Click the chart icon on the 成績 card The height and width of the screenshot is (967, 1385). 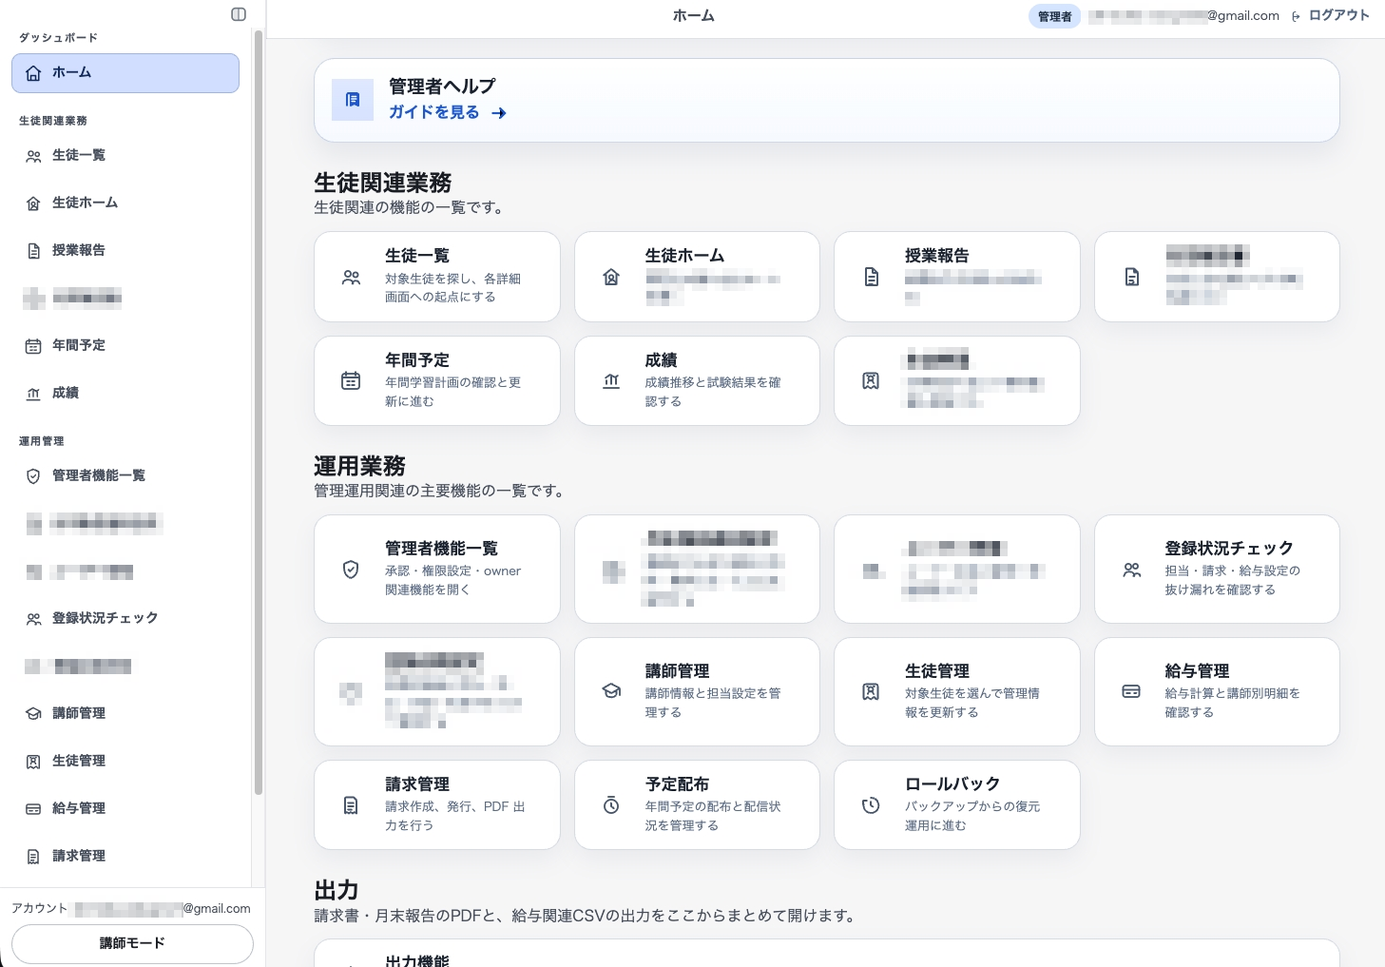click(x=611, y=380)
